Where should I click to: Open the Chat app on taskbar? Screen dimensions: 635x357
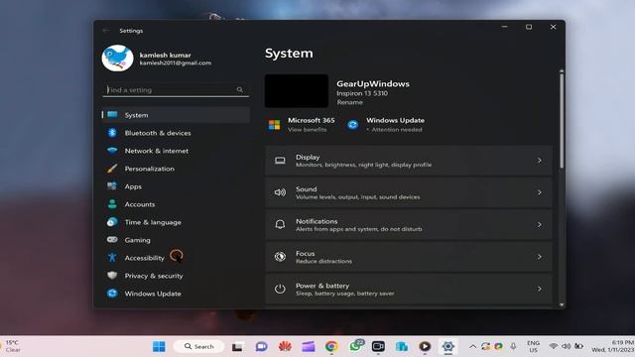pos(261,347)
